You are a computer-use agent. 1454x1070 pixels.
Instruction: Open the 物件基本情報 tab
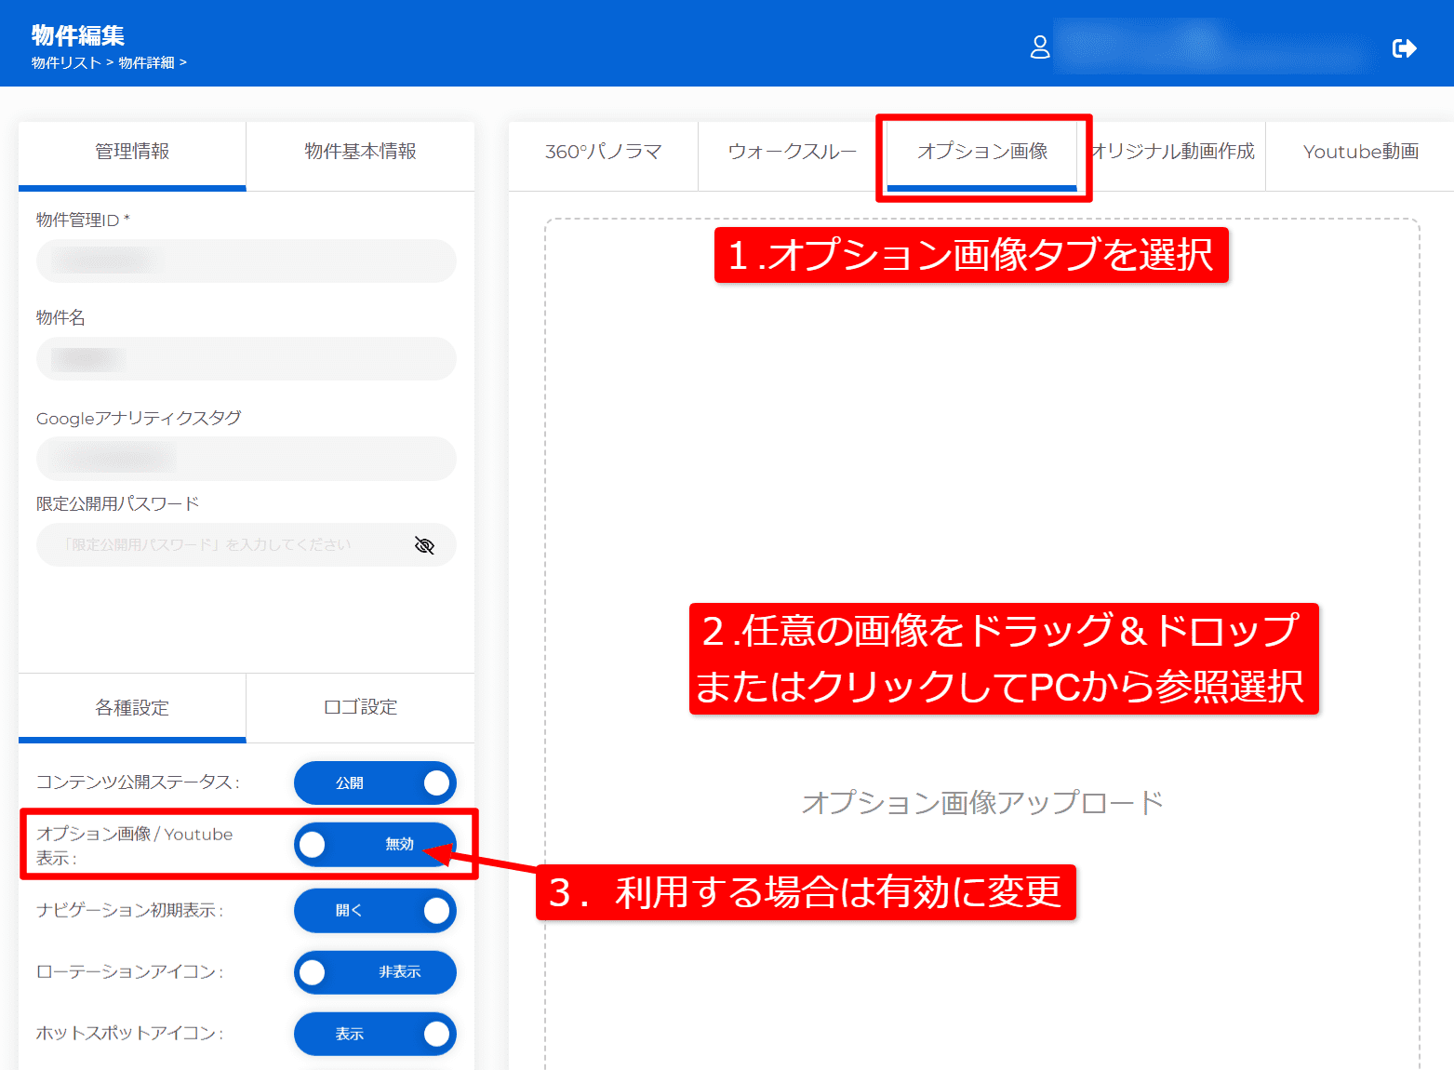click(360, 152)
